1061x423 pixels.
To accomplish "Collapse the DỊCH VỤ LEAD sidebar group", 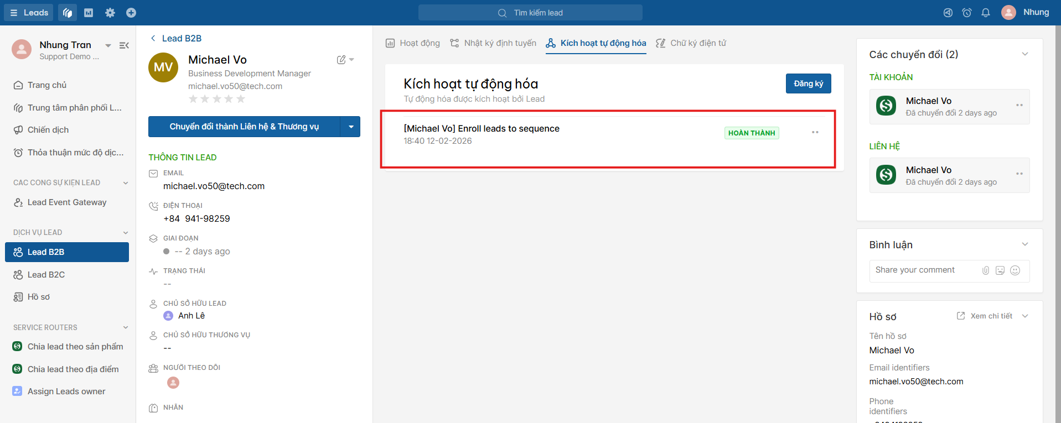I will point(126,233).
